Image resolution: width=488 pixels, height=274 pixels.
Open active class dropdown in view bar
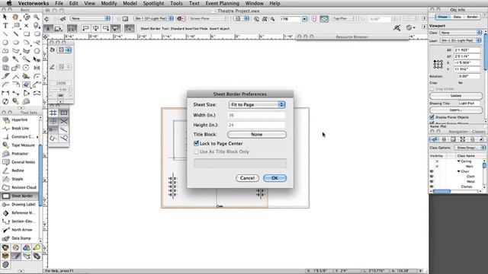pyautogui.click(x=90, y=18)
